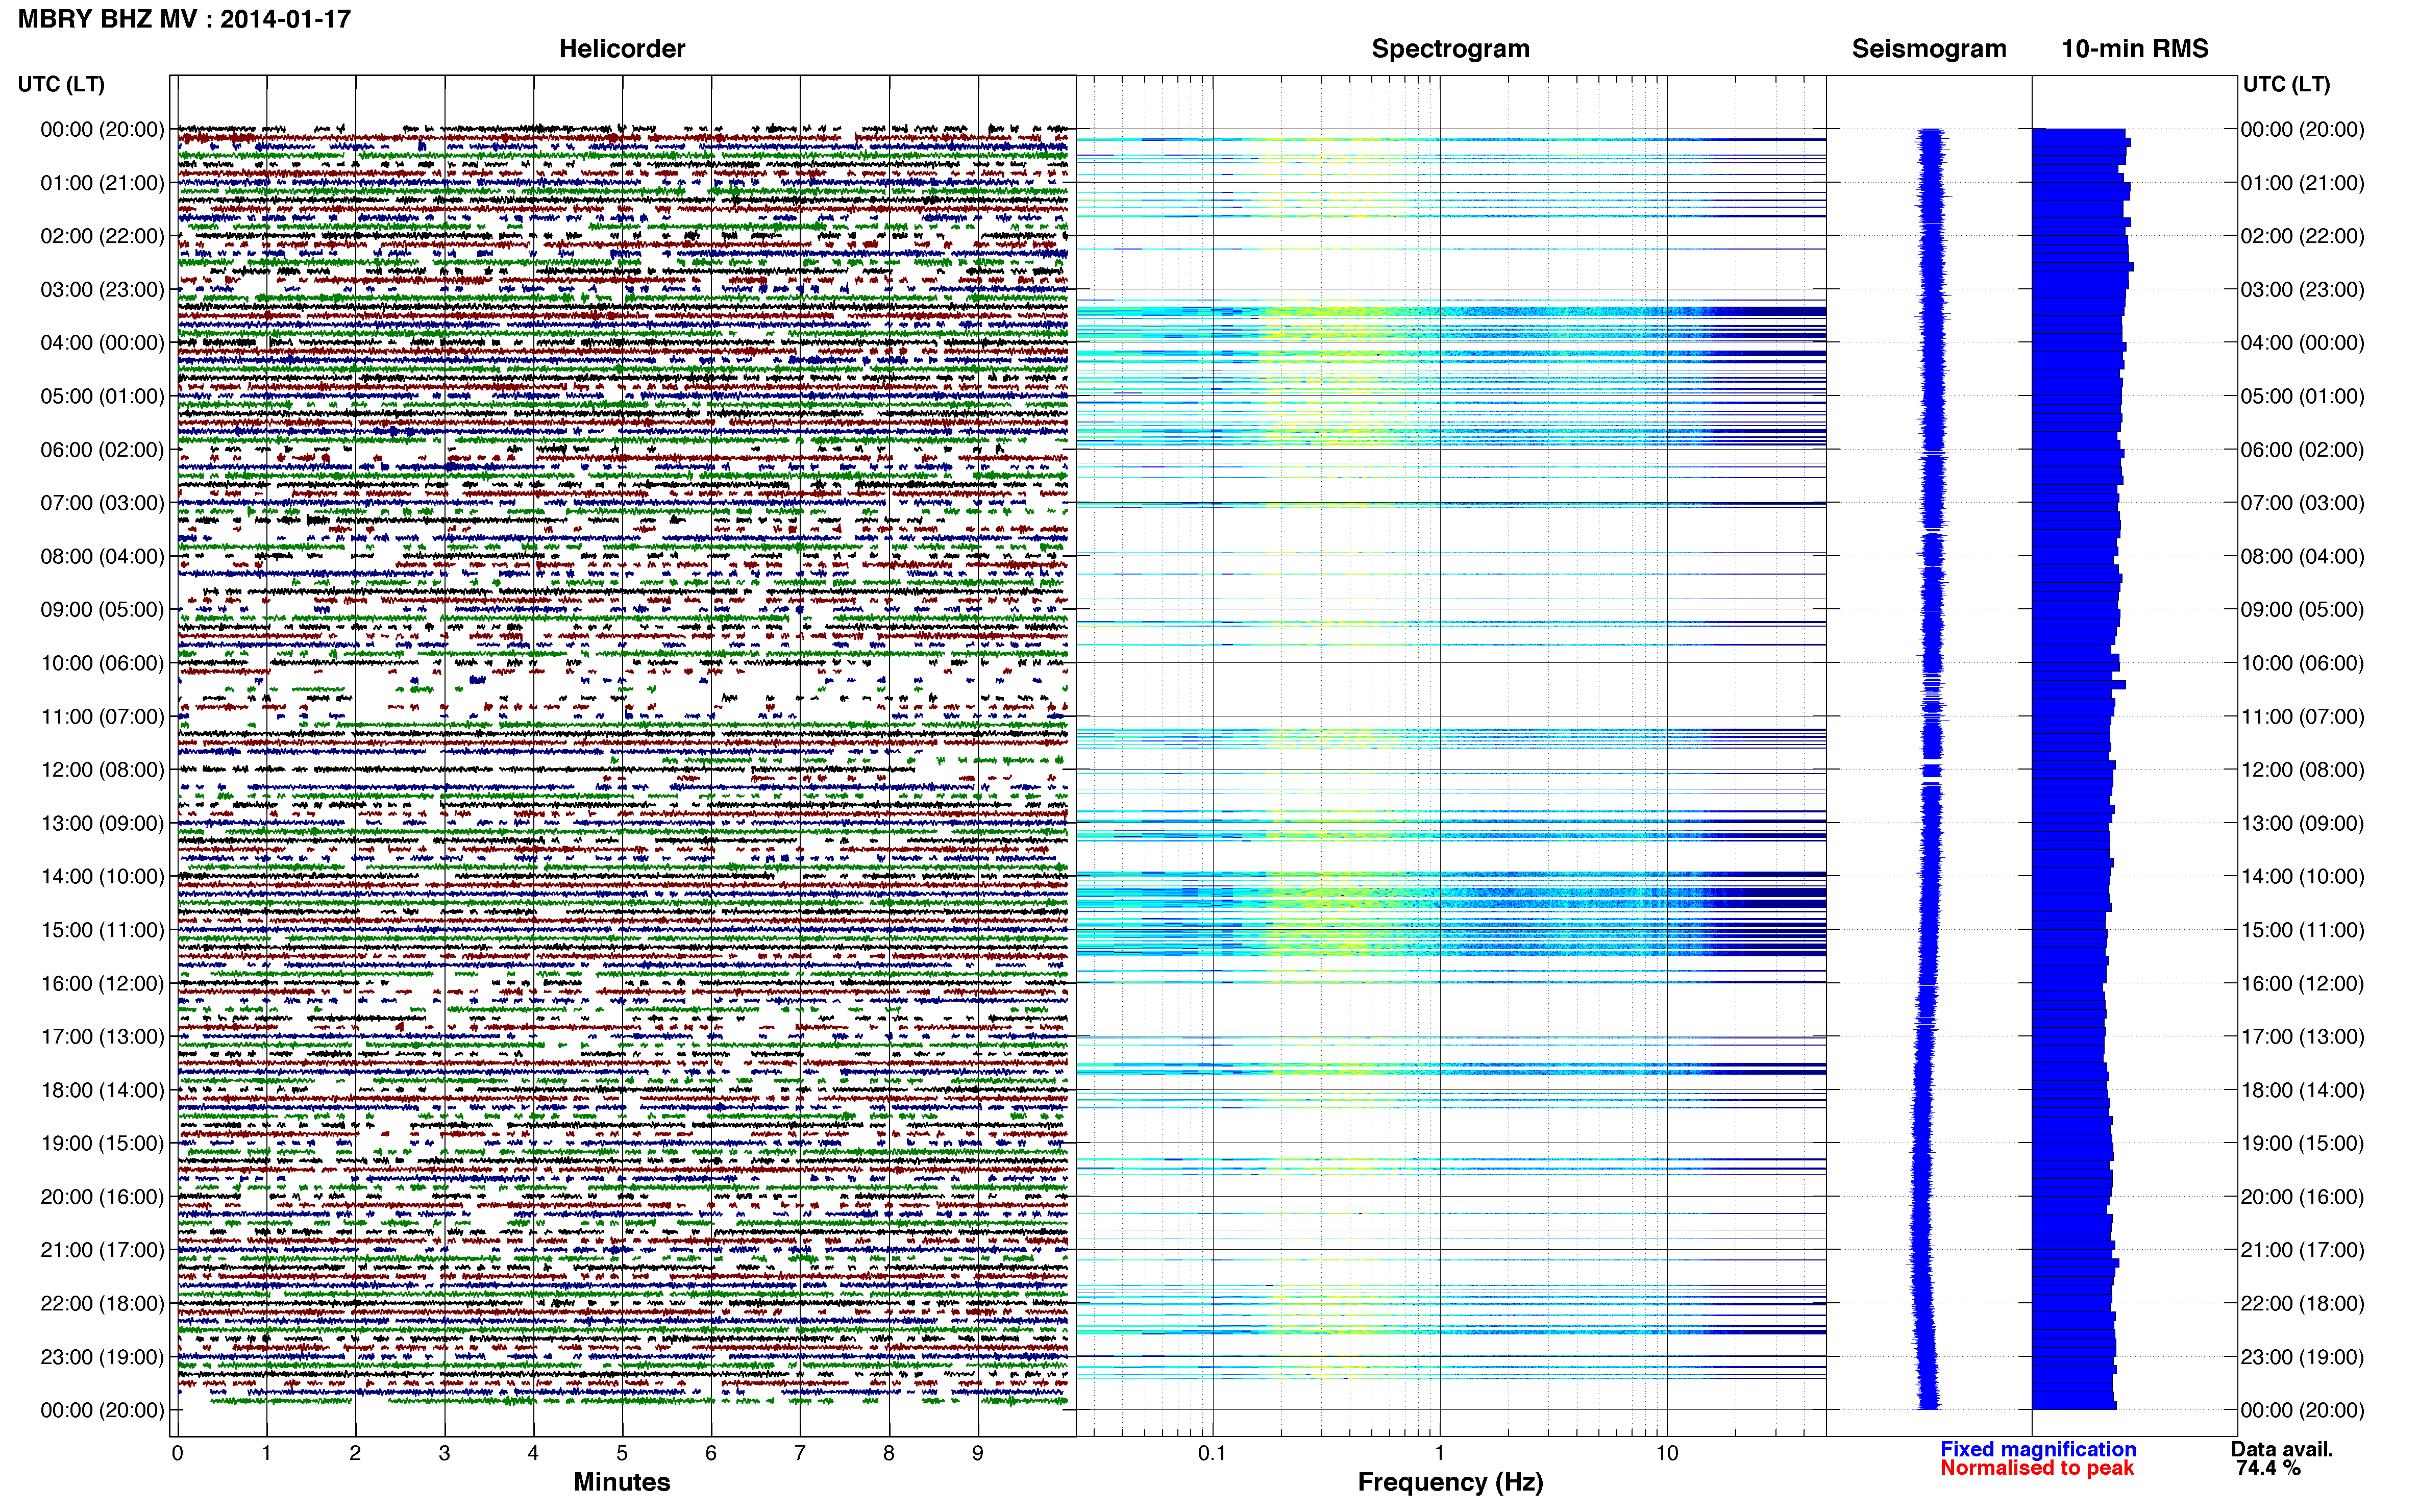Click the right axis label '06:00 (02:00)'
This screenshot has height=1512, width=2419.
pos(2302,450)
